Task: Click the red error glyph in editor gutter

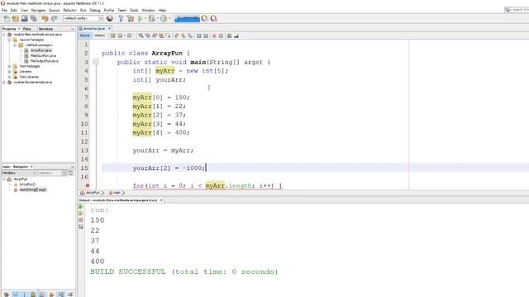Action: click(x=88, y=186)
